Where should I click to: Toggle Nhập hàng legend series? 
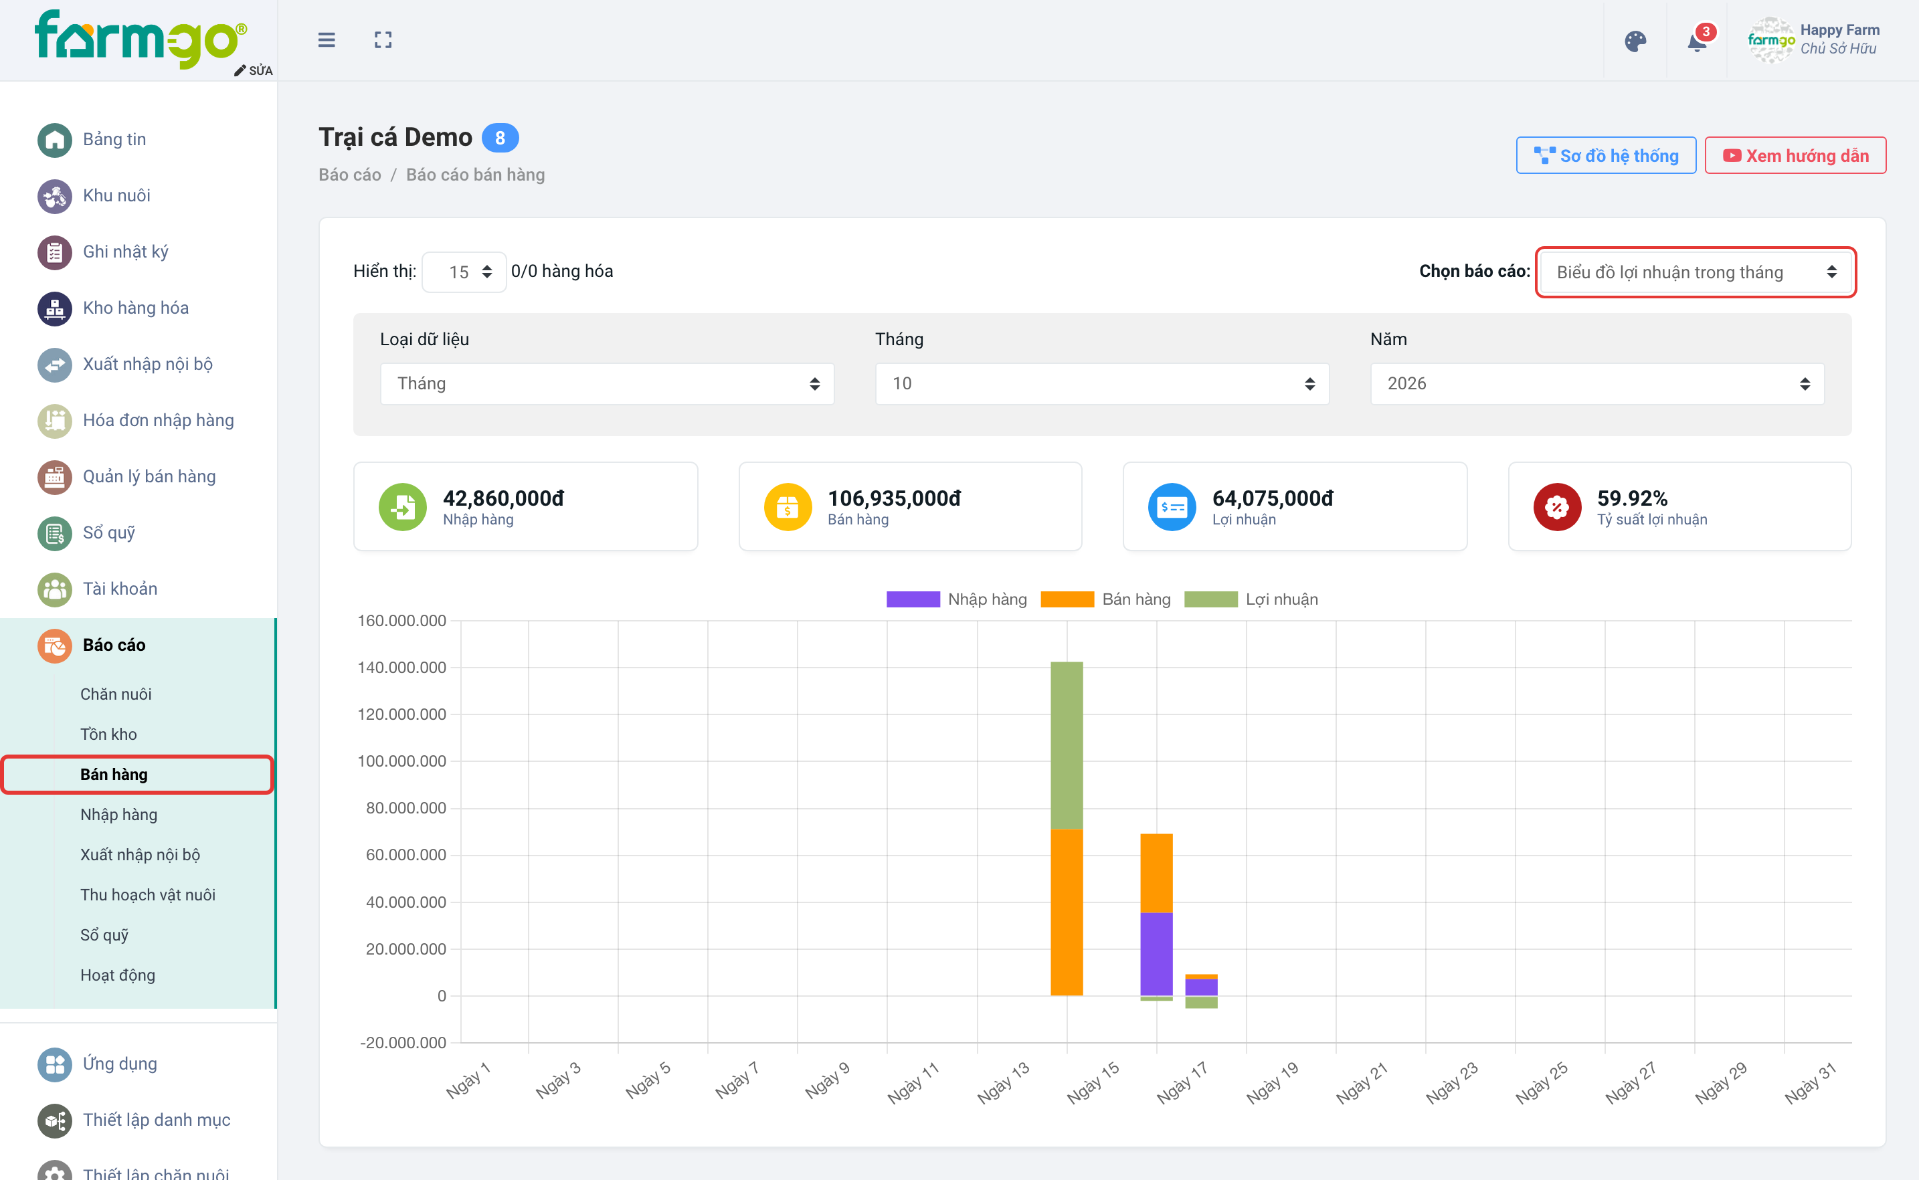(x=956, y=599)
